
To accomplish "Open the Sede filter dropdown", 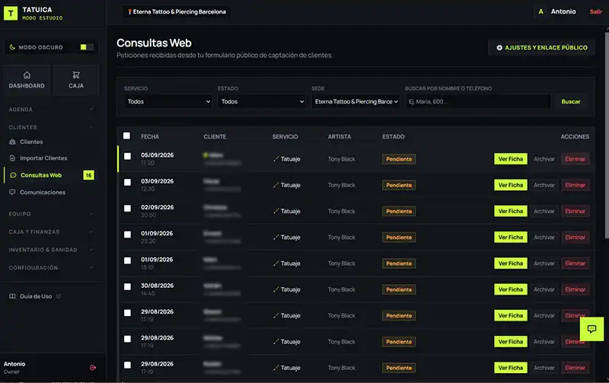I will [x=356, y=101].
